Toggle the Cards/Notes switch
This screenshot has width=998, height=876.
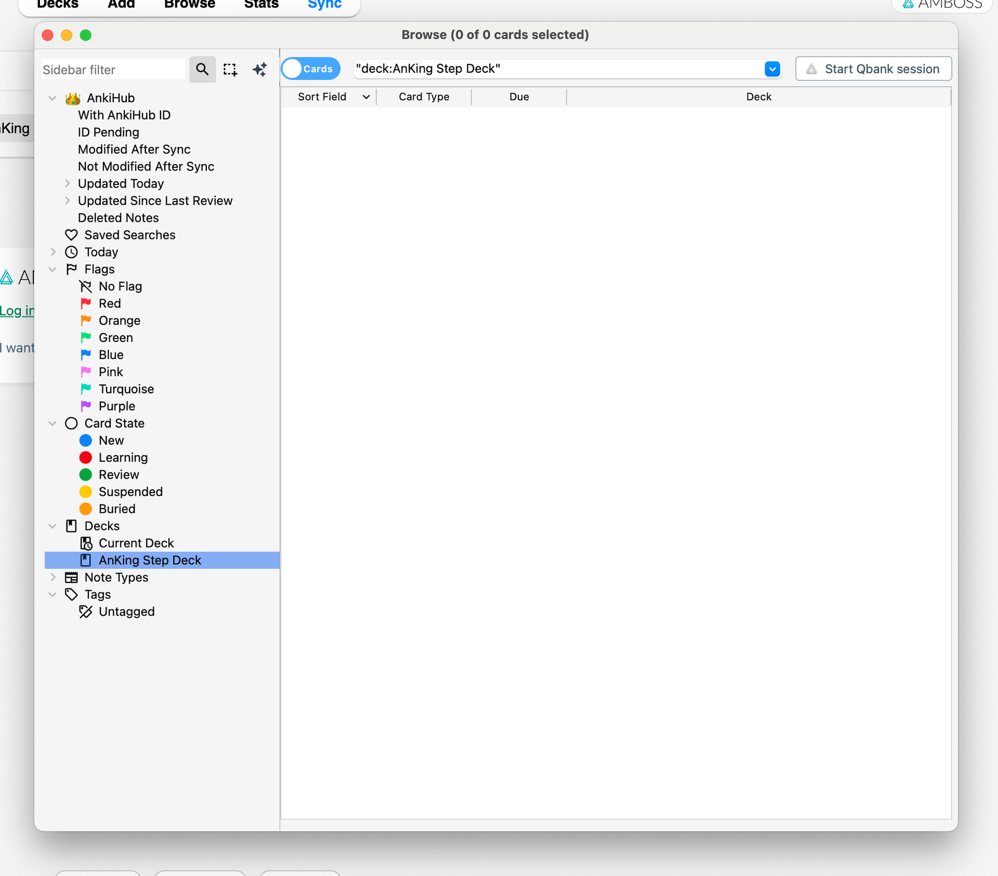tap(311, 69)
